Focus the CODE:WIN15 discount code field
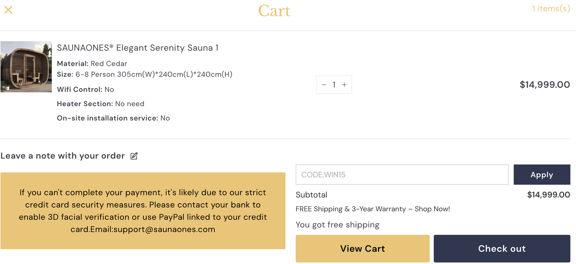This screenshot has height=264, width=576. point(402,175)
